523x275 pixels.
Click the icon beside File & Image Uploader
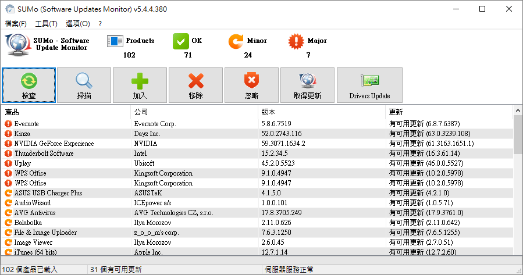8,233
